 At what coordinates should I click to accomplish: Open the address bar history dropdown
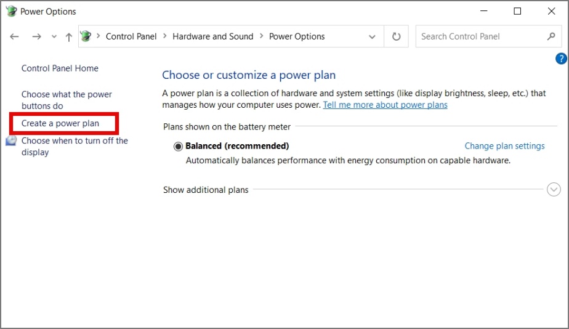[x=372, y=37]
